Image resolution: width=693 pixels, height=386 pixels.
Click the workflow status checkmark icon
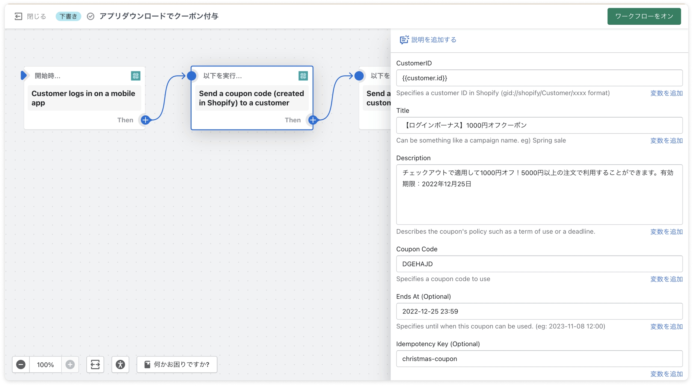(91, 16)
